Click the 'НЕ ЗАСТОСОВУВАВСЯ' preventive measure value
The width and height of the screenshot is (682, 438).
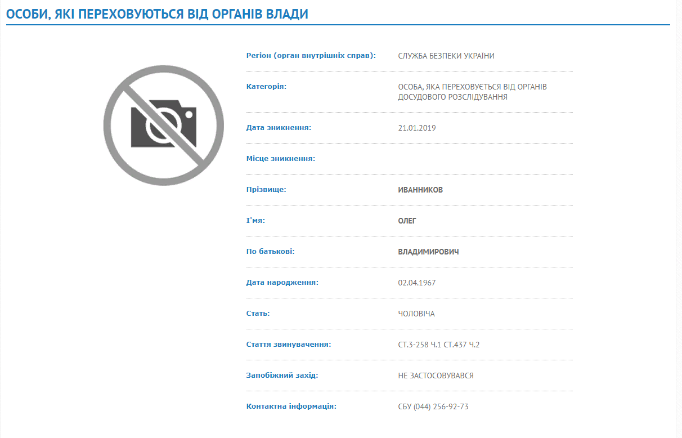pyautogui.click(x=436, y=376)
